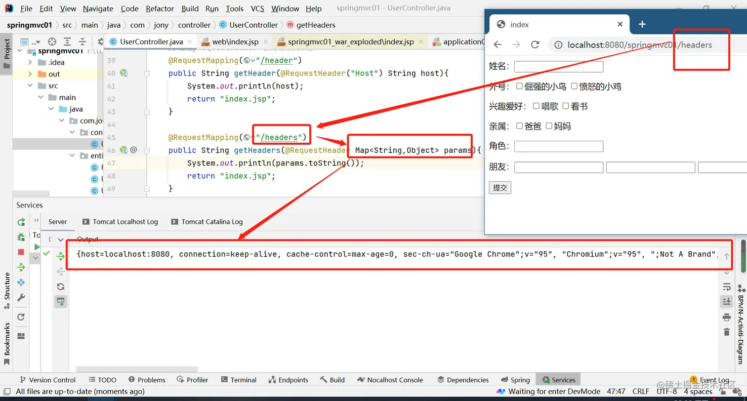Image resolution: width=747 pixels, height=401 pixels.
Task: Fold the getHeader method at line 40
Action: (x=147, y=73)
